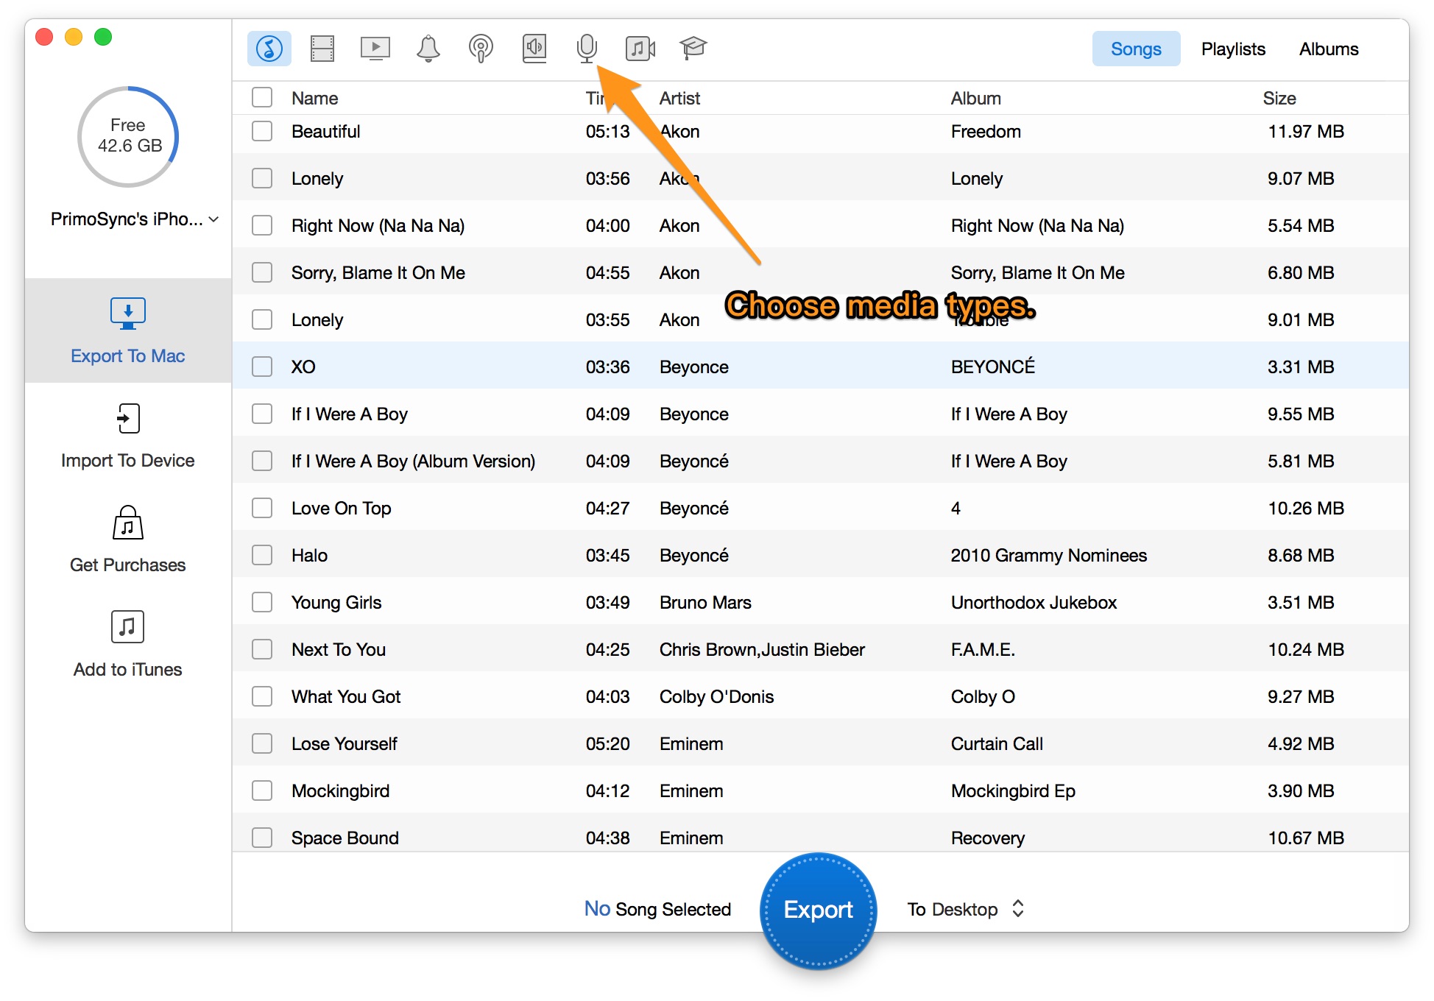Switch to the Songs tab
The height and width of the screenshot is (1001, 1434).
pos(1136,49)
